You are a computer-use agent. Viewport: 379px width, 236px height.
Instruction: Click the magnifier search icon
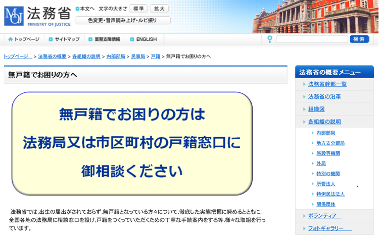pos(270,39)
